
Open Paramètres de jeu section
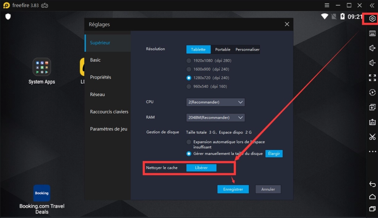click(108, 129)
